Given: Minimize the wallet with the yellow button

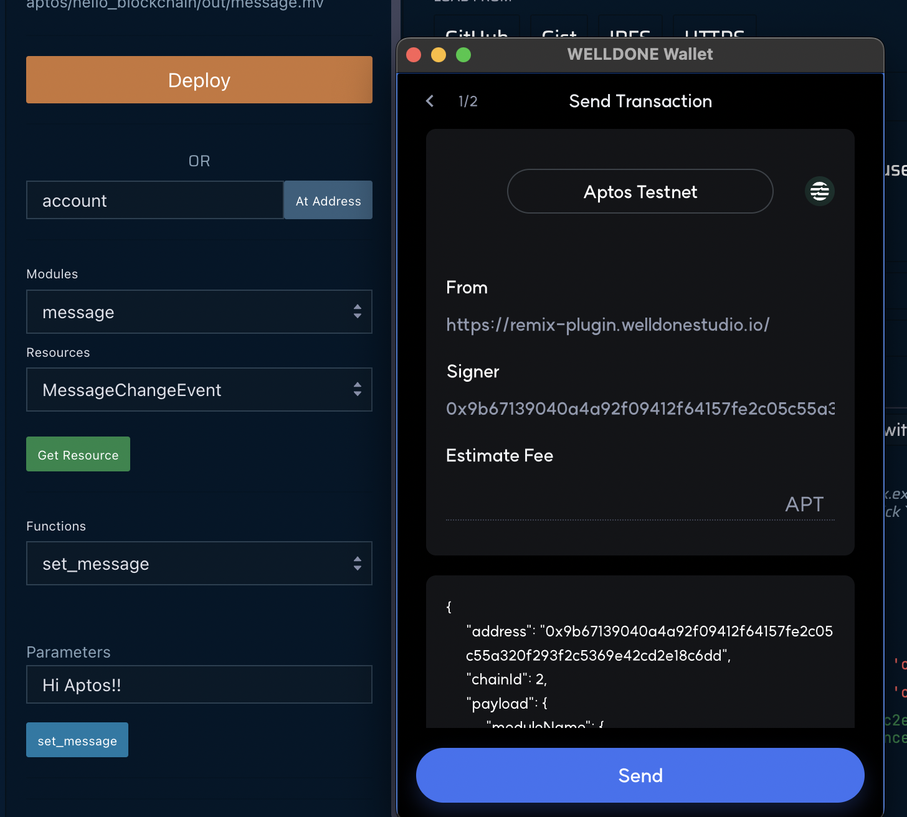Looking at the screenshot, I should click(439, 55).
